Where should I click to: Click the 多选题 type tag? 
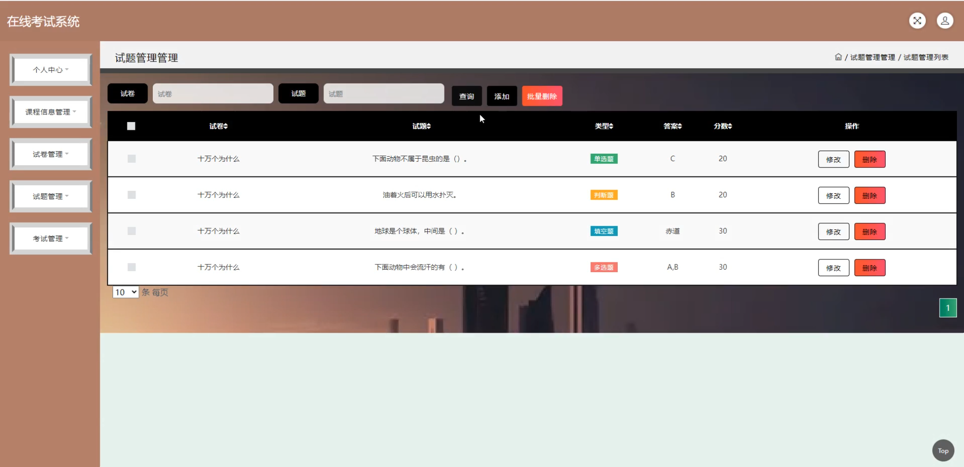tap(604, 267)
